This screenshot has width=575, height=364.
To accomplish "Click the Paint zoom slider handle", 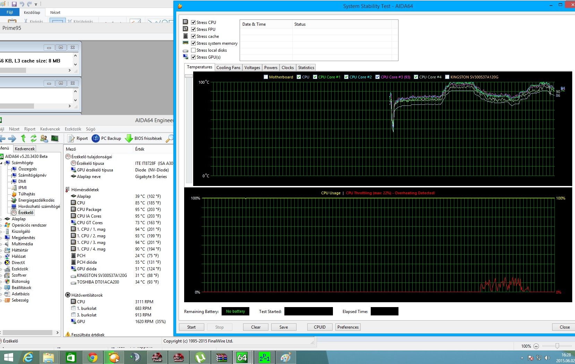I will [557, 346].
